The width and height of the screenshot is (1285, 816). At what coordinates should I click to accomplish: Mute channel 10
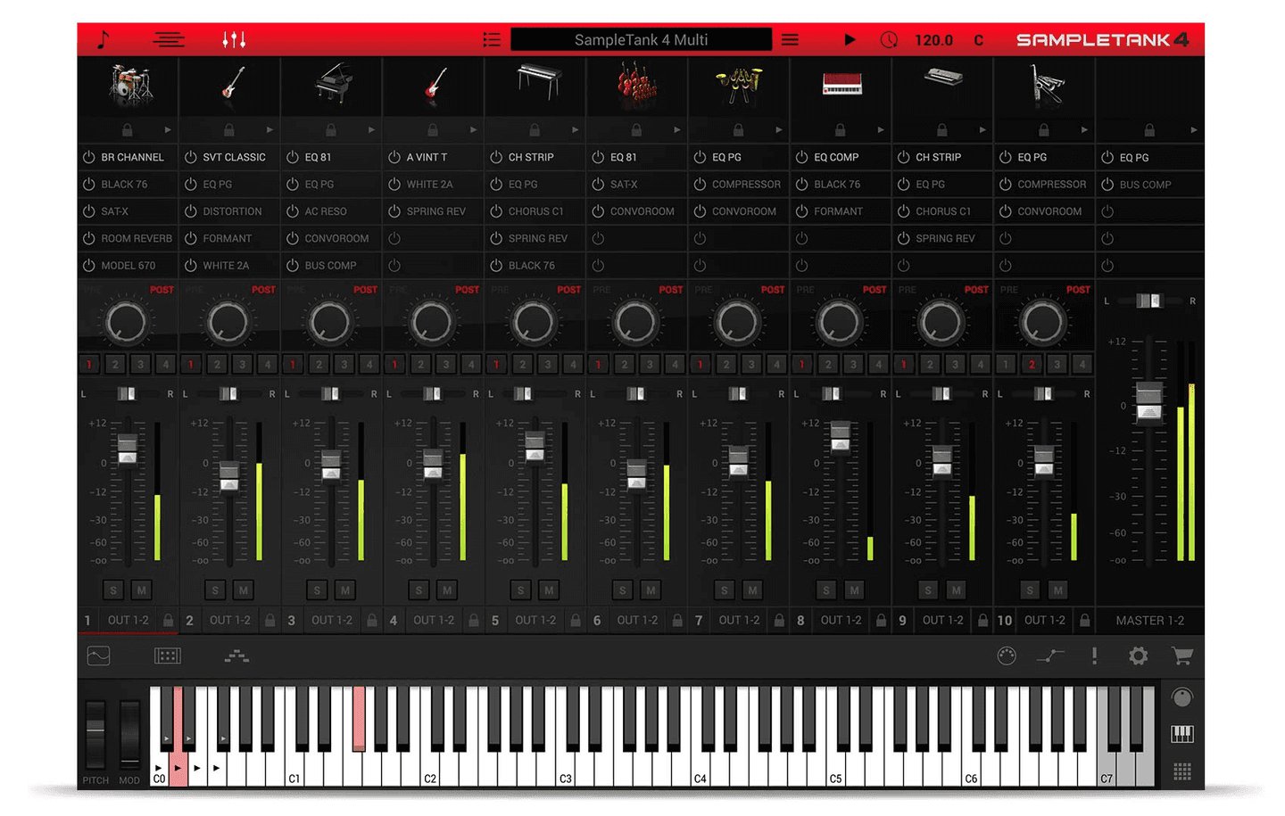click(1058, 589)
